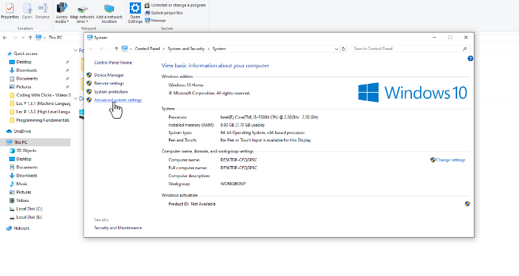Select Music under This PC

[22, 184]
